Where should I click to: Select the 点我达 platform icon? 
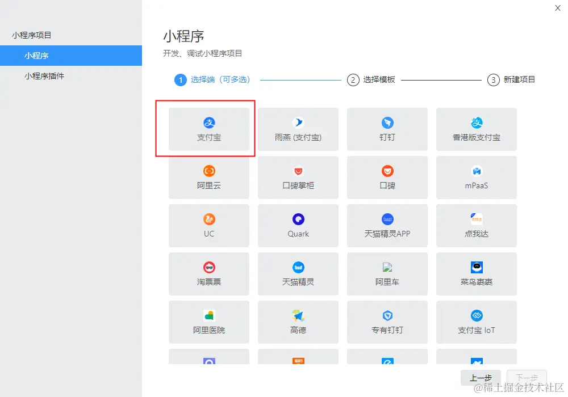477,219
